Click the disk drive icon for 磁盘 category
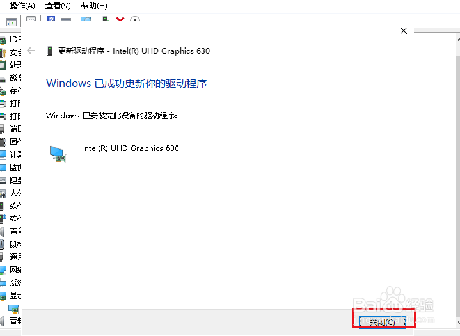 [3, 79]
